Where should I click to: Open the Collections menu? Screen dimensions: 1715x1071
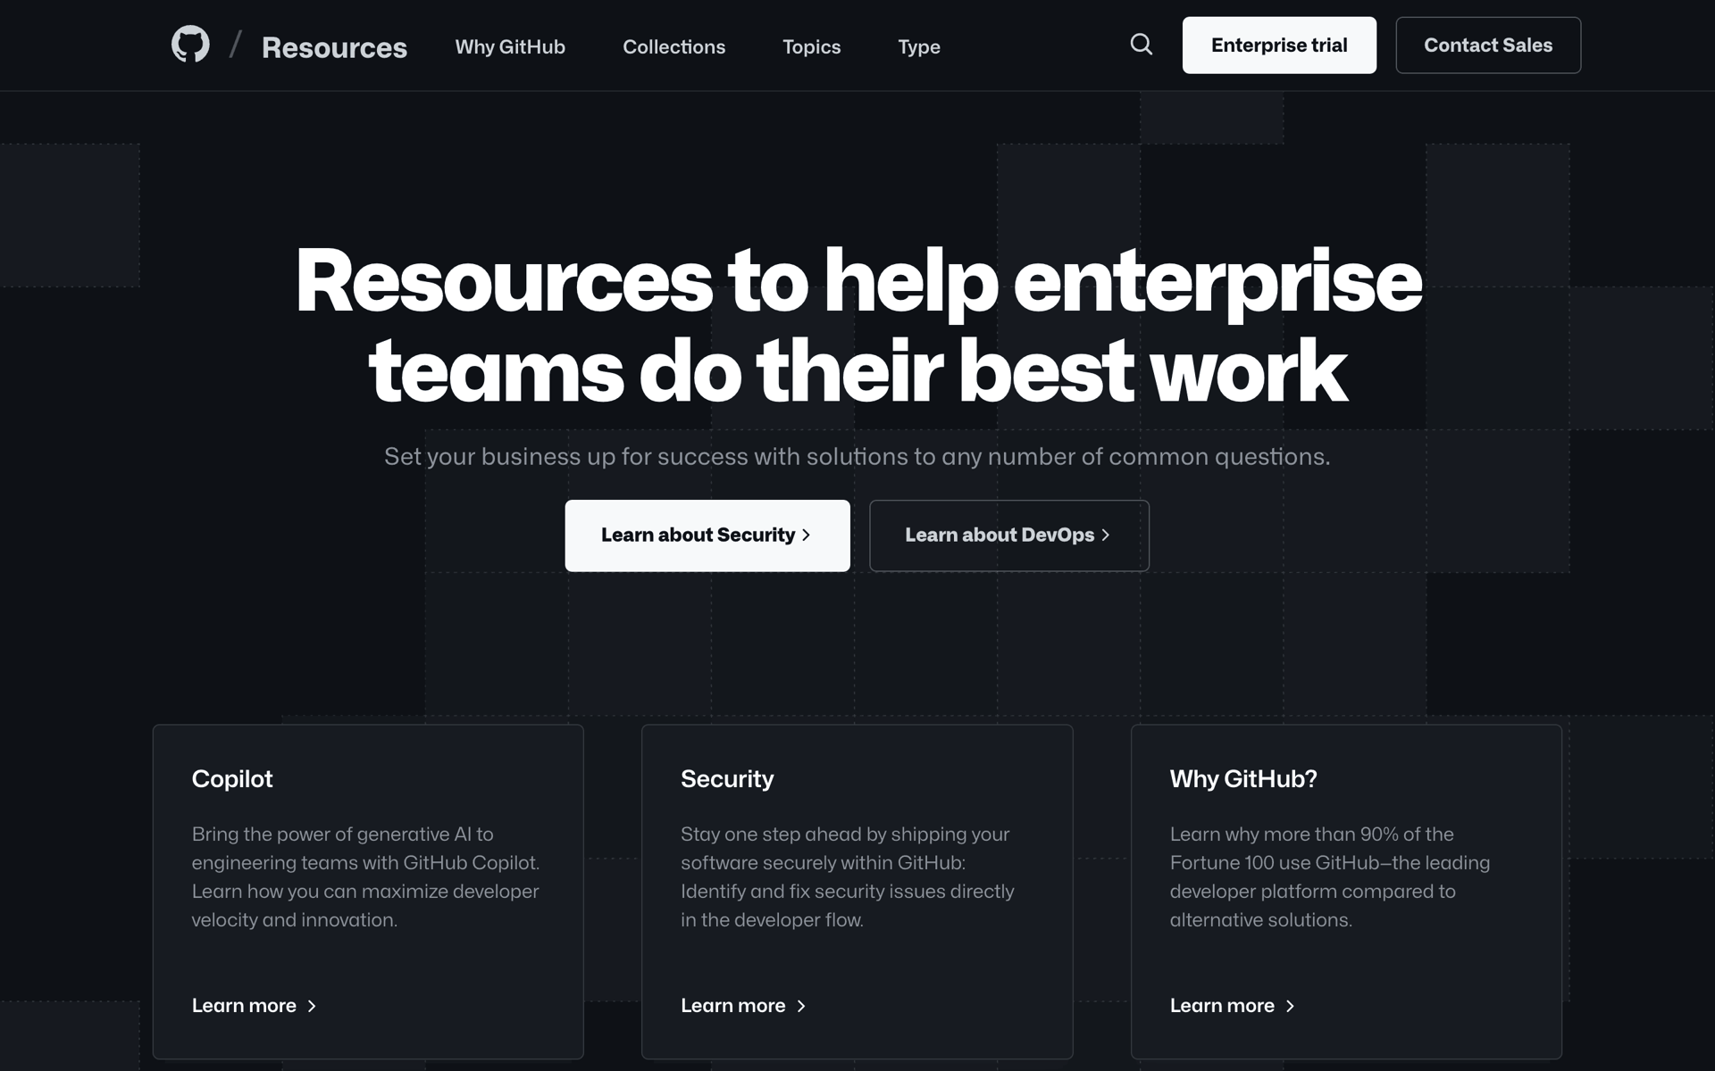pyautogui.click(x=673, y=46)
